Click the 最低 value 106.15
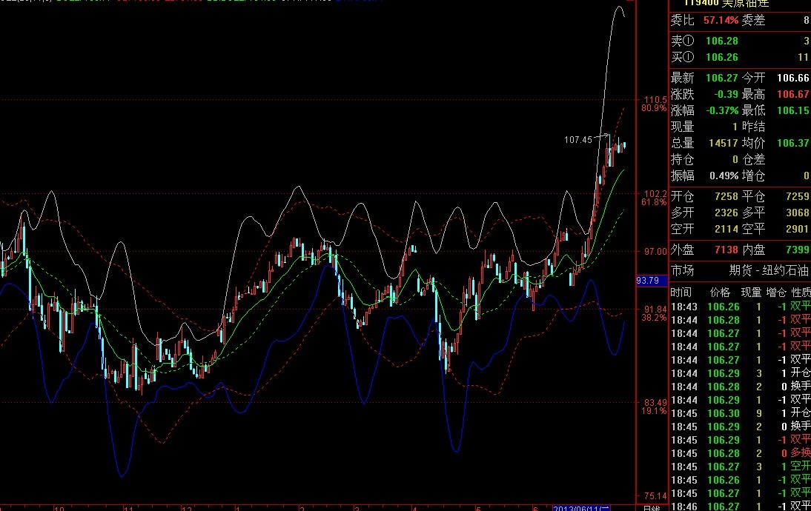Image resolution: width=811 pixels, height=511 pixels. [793, 110]
